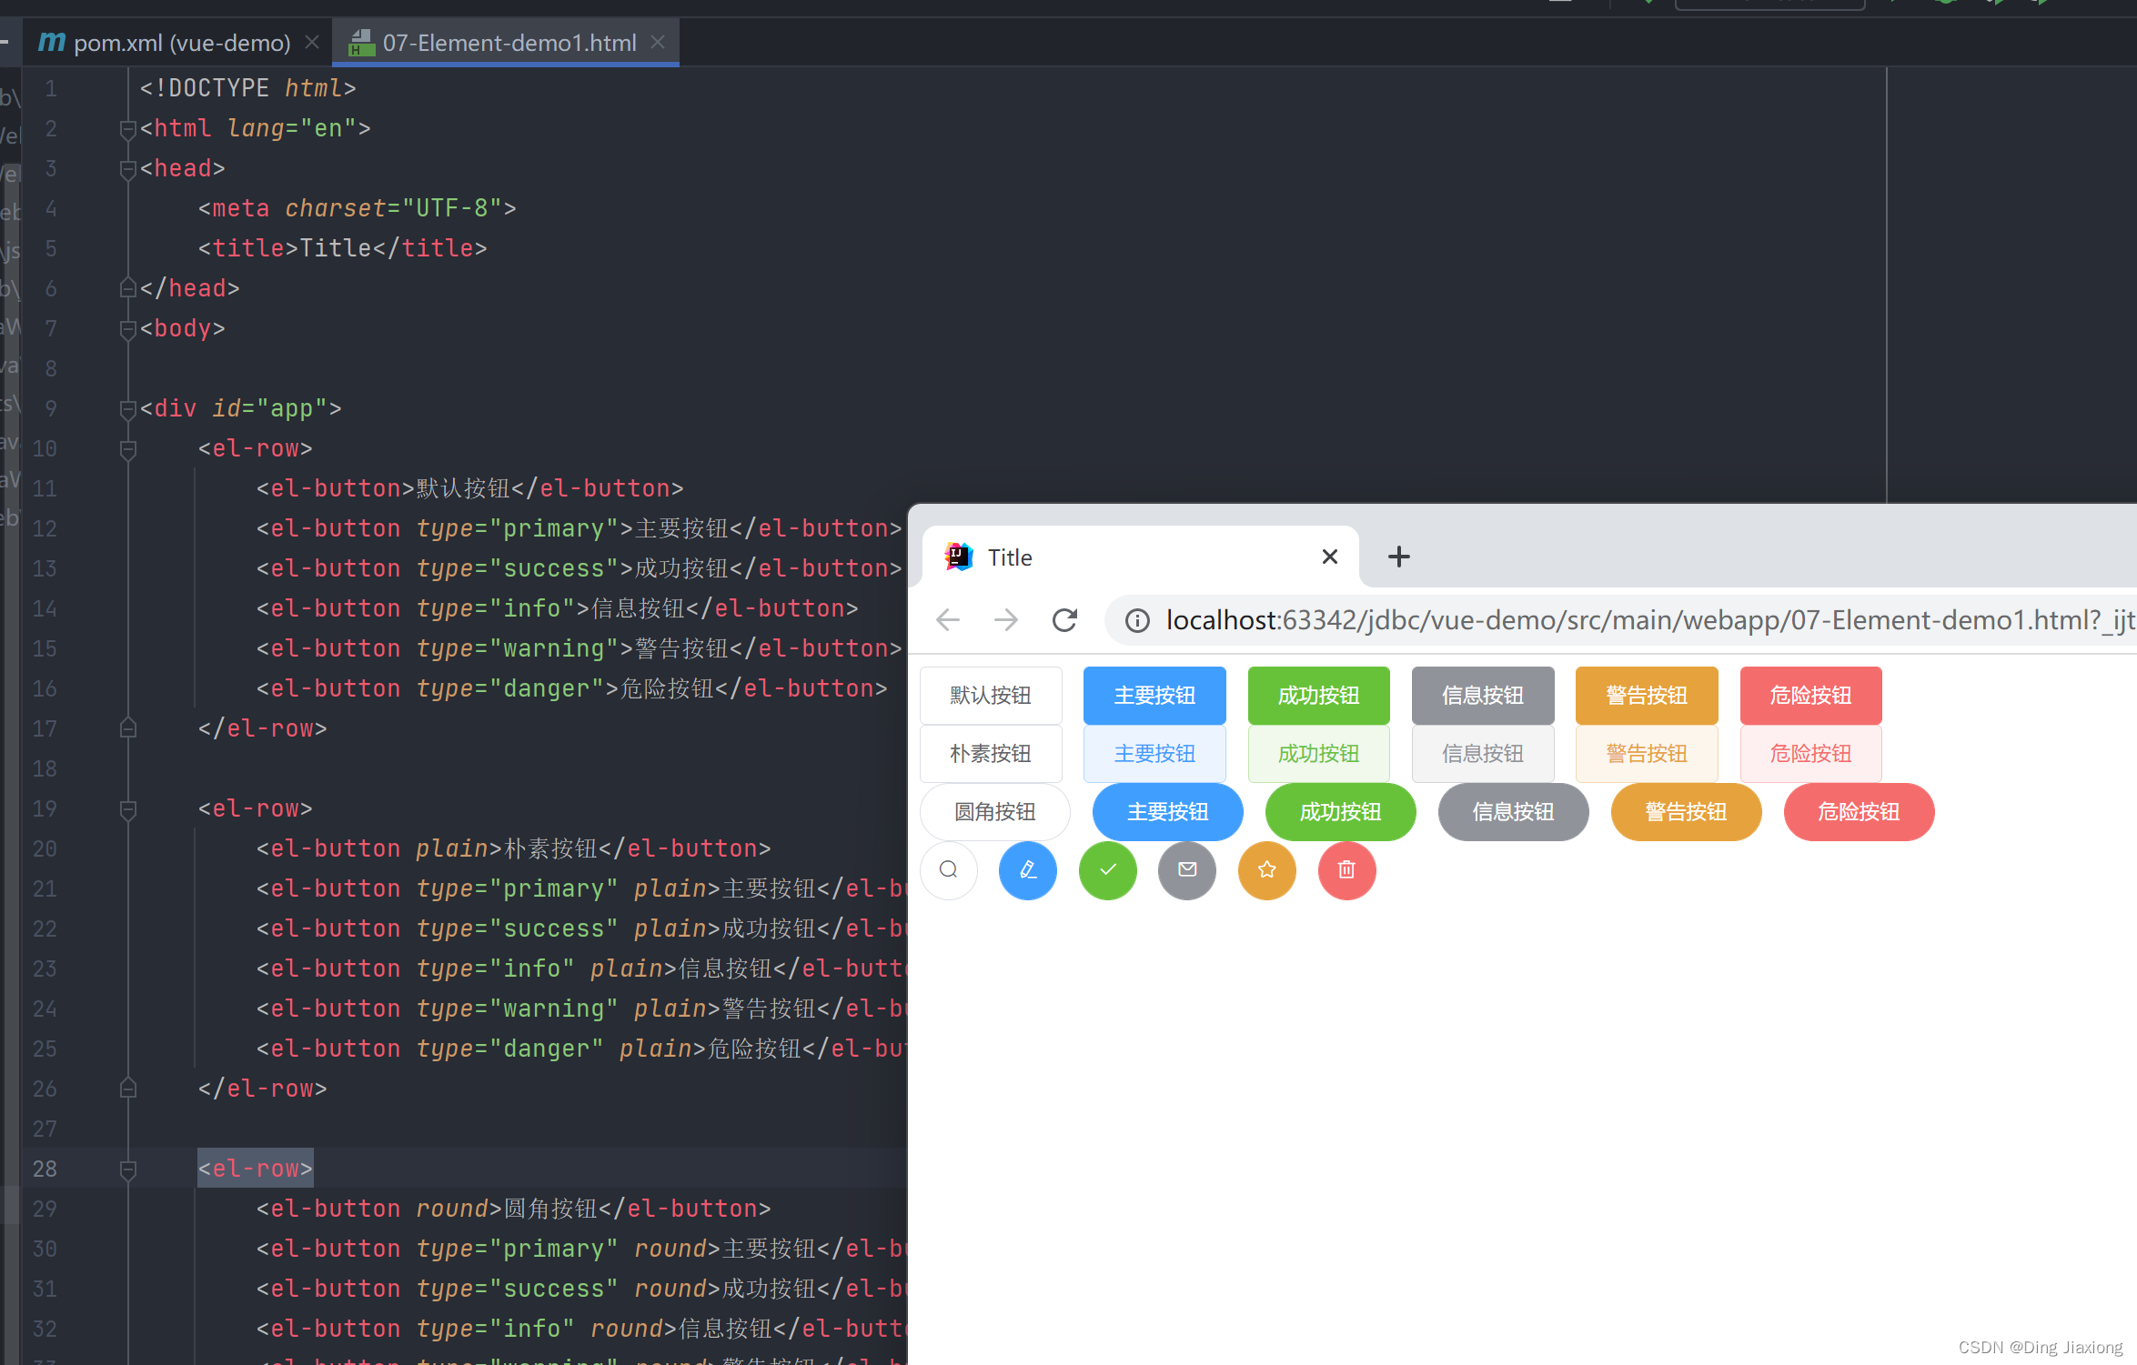
Task: Close the 07-Element-demo1.html editor tab
Action: 658,43
